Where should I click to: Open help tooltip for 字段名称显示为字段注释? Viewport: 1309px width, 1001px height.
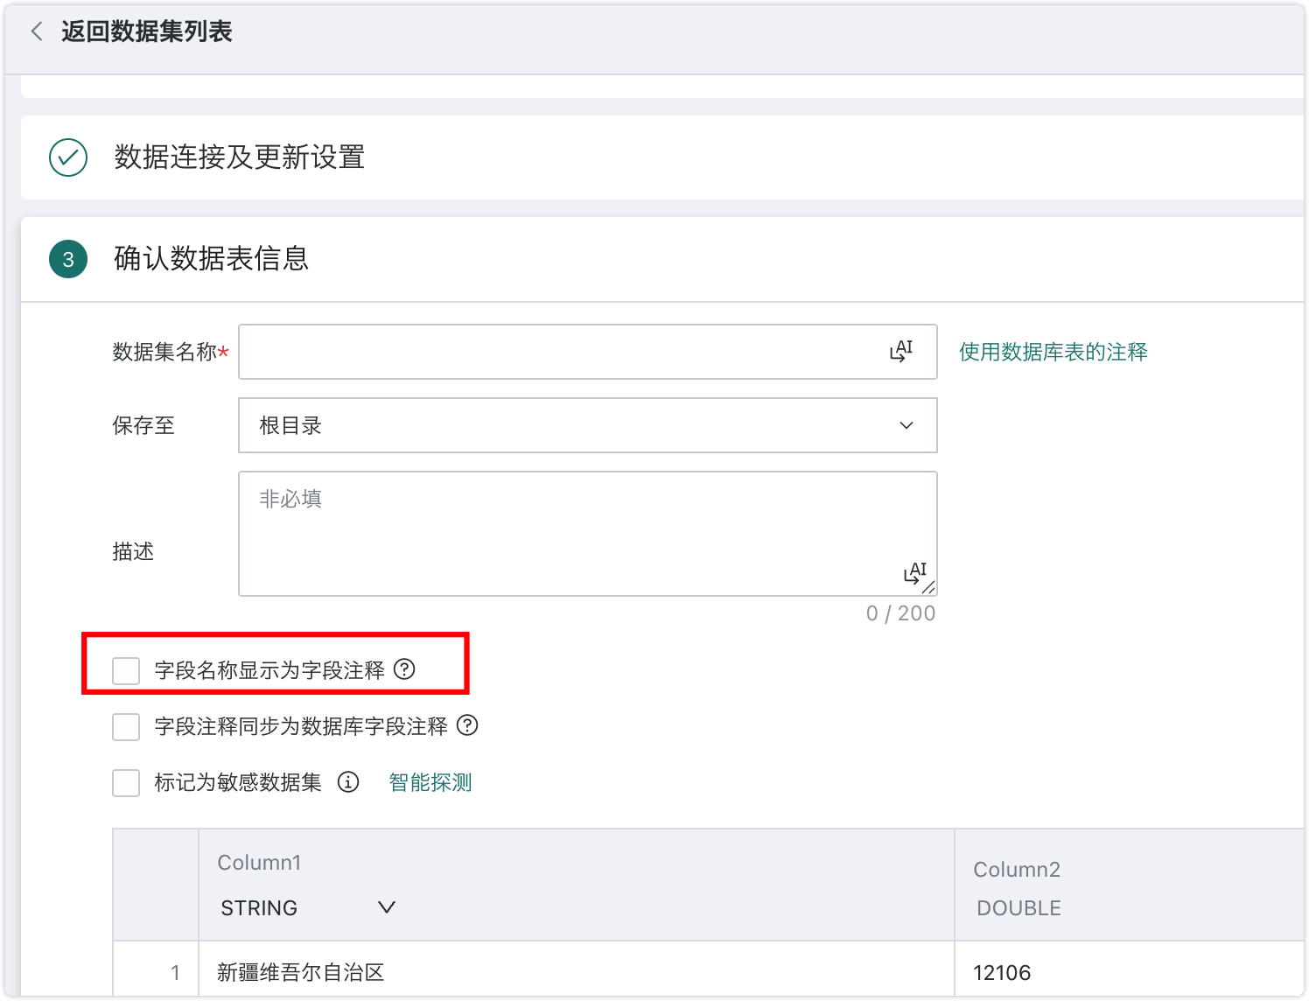click(x=404, y=668)
